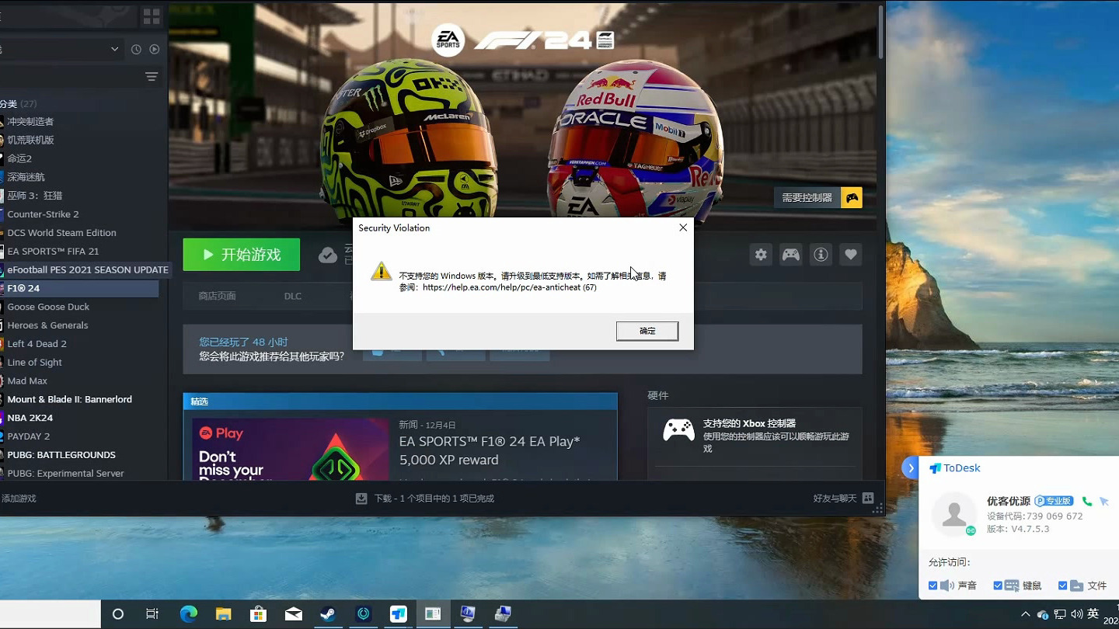This screenshot has height=629, width=1119.
Task: Open the 商店页面 tab
Action: coord(217,296)
